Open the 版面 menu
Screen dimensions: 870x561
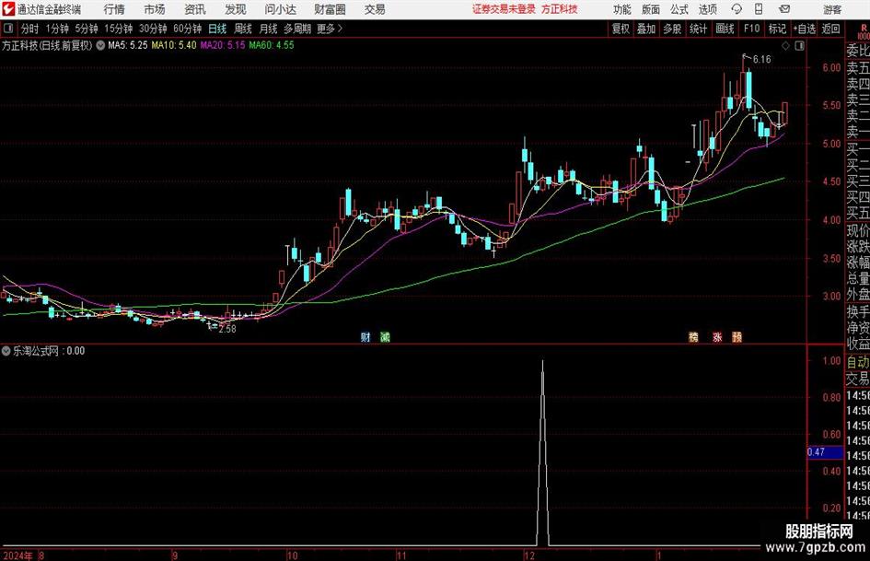click(x=651, y=9)
